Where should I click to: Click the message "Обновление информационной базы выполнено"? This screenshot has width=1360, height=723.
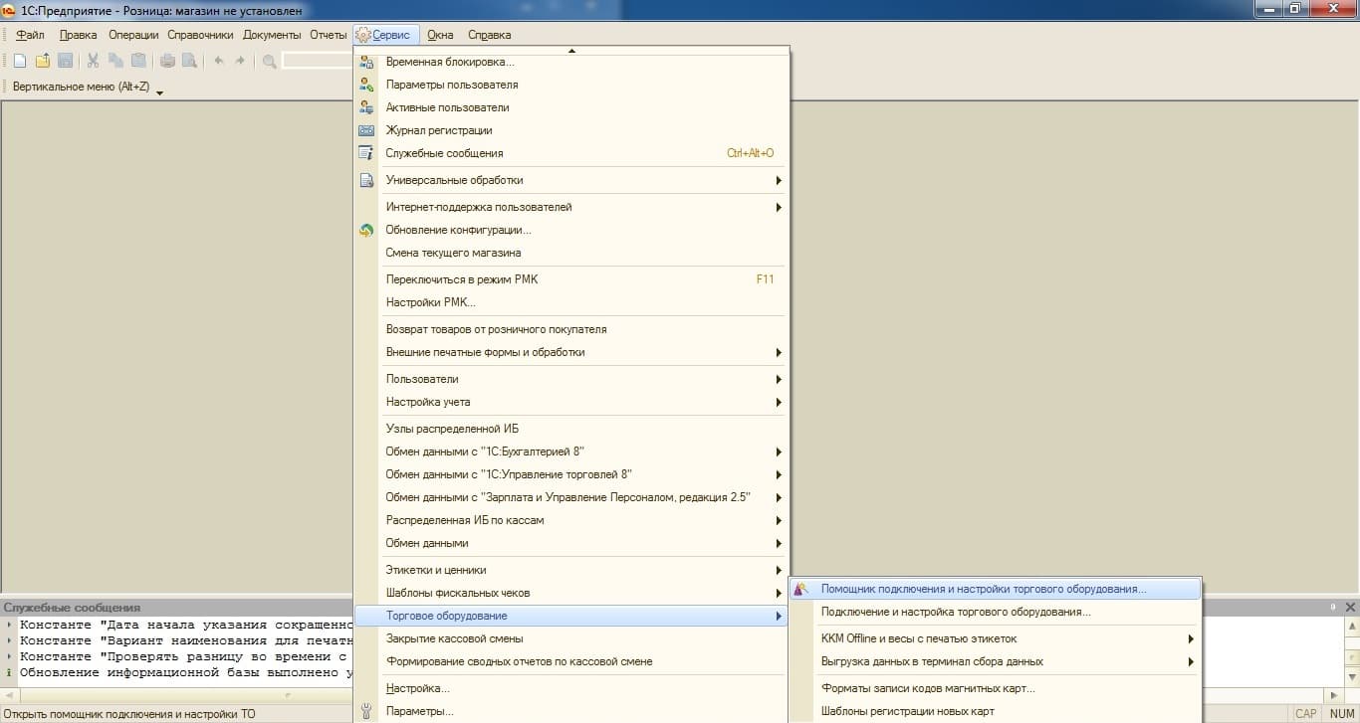(x=186, y=672)
